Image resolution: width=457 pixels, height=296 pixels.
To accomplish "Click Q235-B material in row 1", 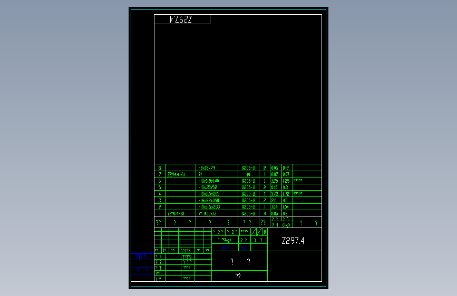I will pyautogui.click(x=248, y=213).
